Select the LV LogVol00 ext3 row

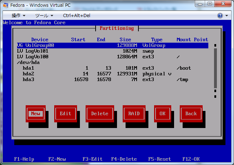click(x=113, y=57)
